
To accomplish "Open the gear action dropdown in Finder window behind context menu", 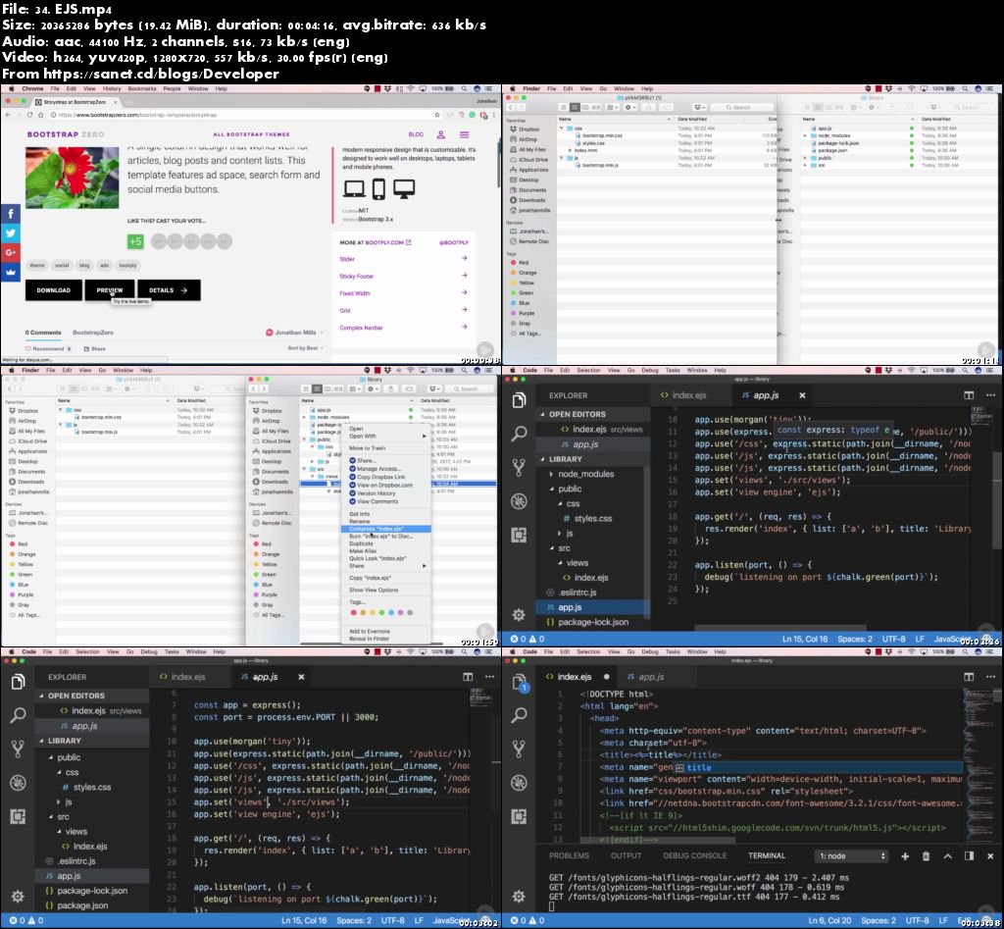I will click(x=373, y=388).
